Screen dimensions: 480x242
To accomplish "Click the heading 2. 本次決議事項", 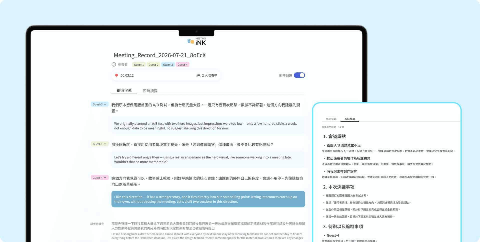I will (x=338, y=187).
